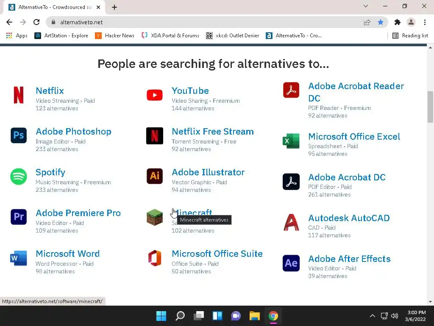Bookmark page with the star icon
434x326 pixels.
(x=381, y=22)
